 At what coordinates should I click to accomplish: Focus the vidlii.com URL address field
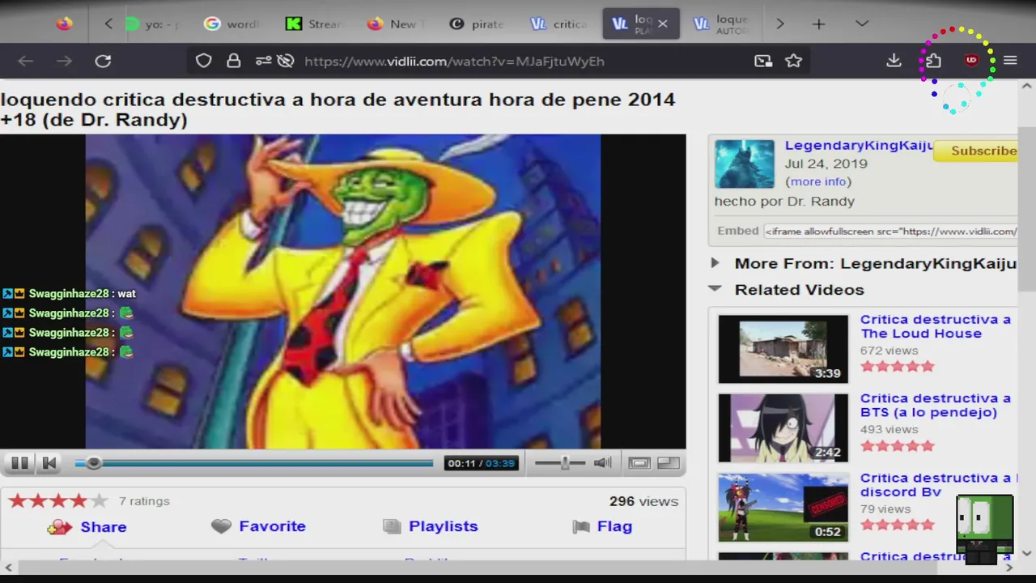(x=454, y=61)
